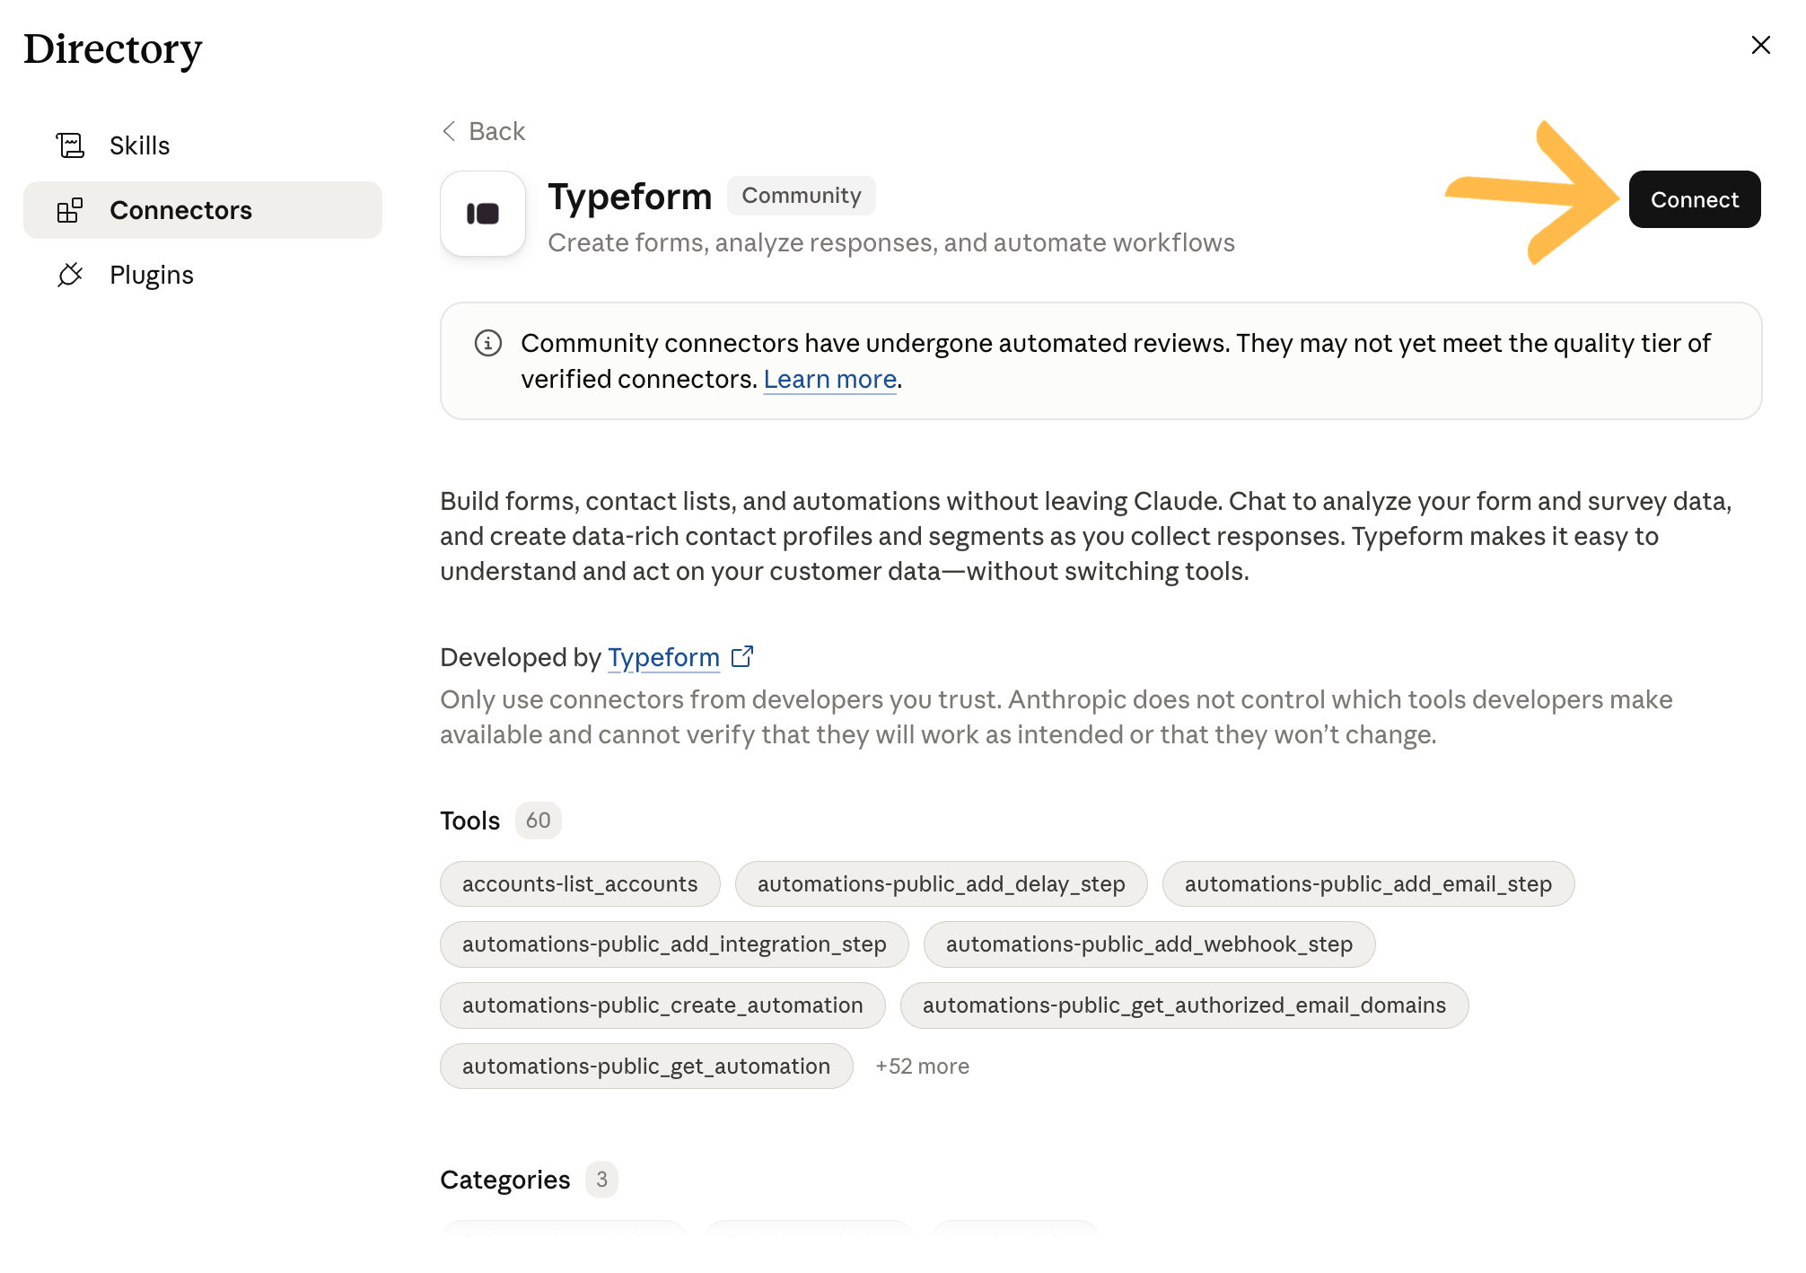Click the Typeform logo icon
The image size is (1806, 1273).
[483, 214]
